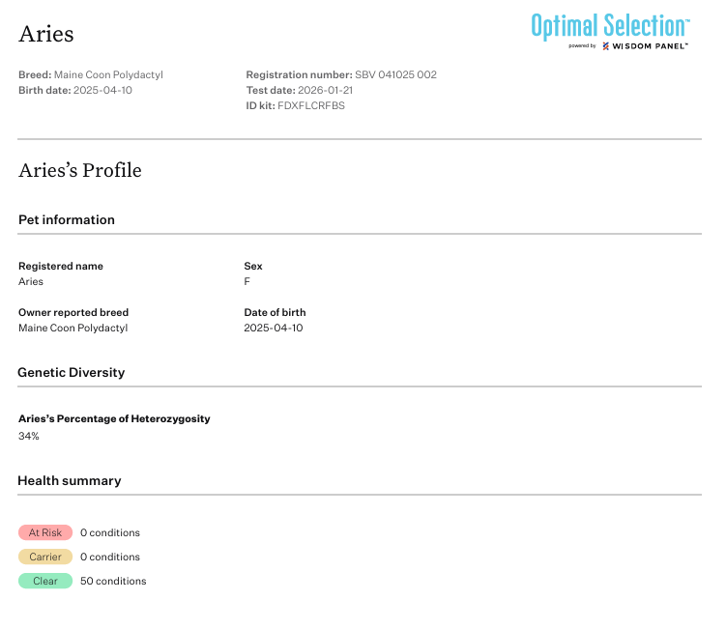
Task: Click the Wisdom Panel logo icon
Action: click(606, 45)
